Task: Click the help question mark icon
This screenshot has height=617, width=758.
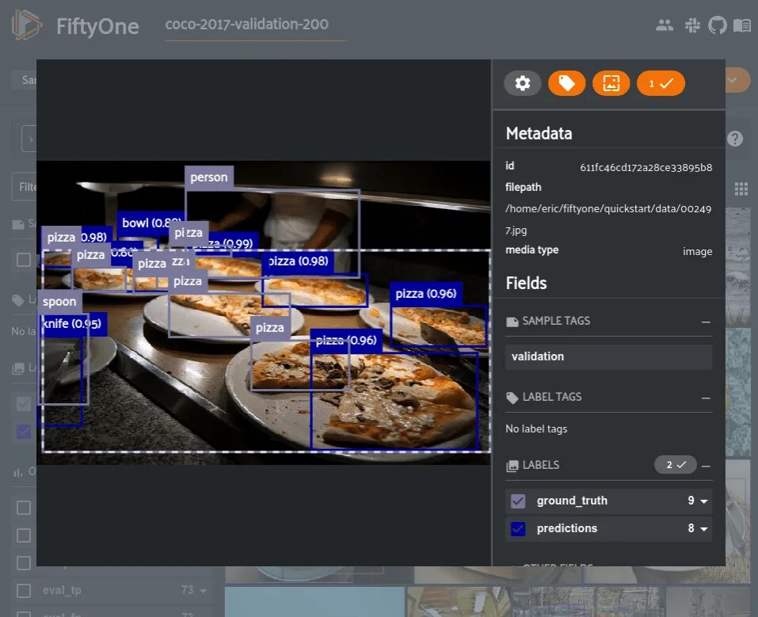Action: 735,139
